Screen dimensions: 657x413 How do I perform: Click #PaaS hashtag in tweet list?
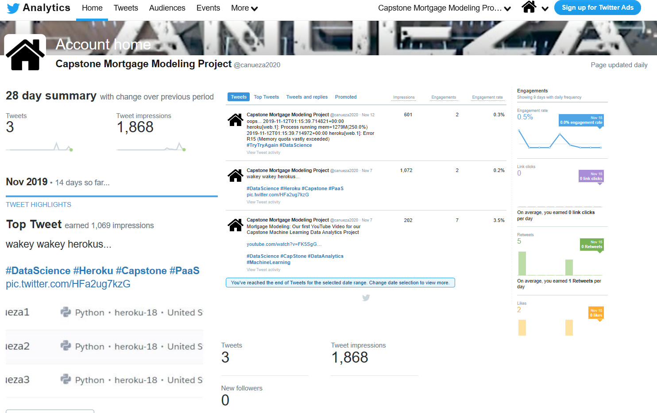click(x=336, y=188)
